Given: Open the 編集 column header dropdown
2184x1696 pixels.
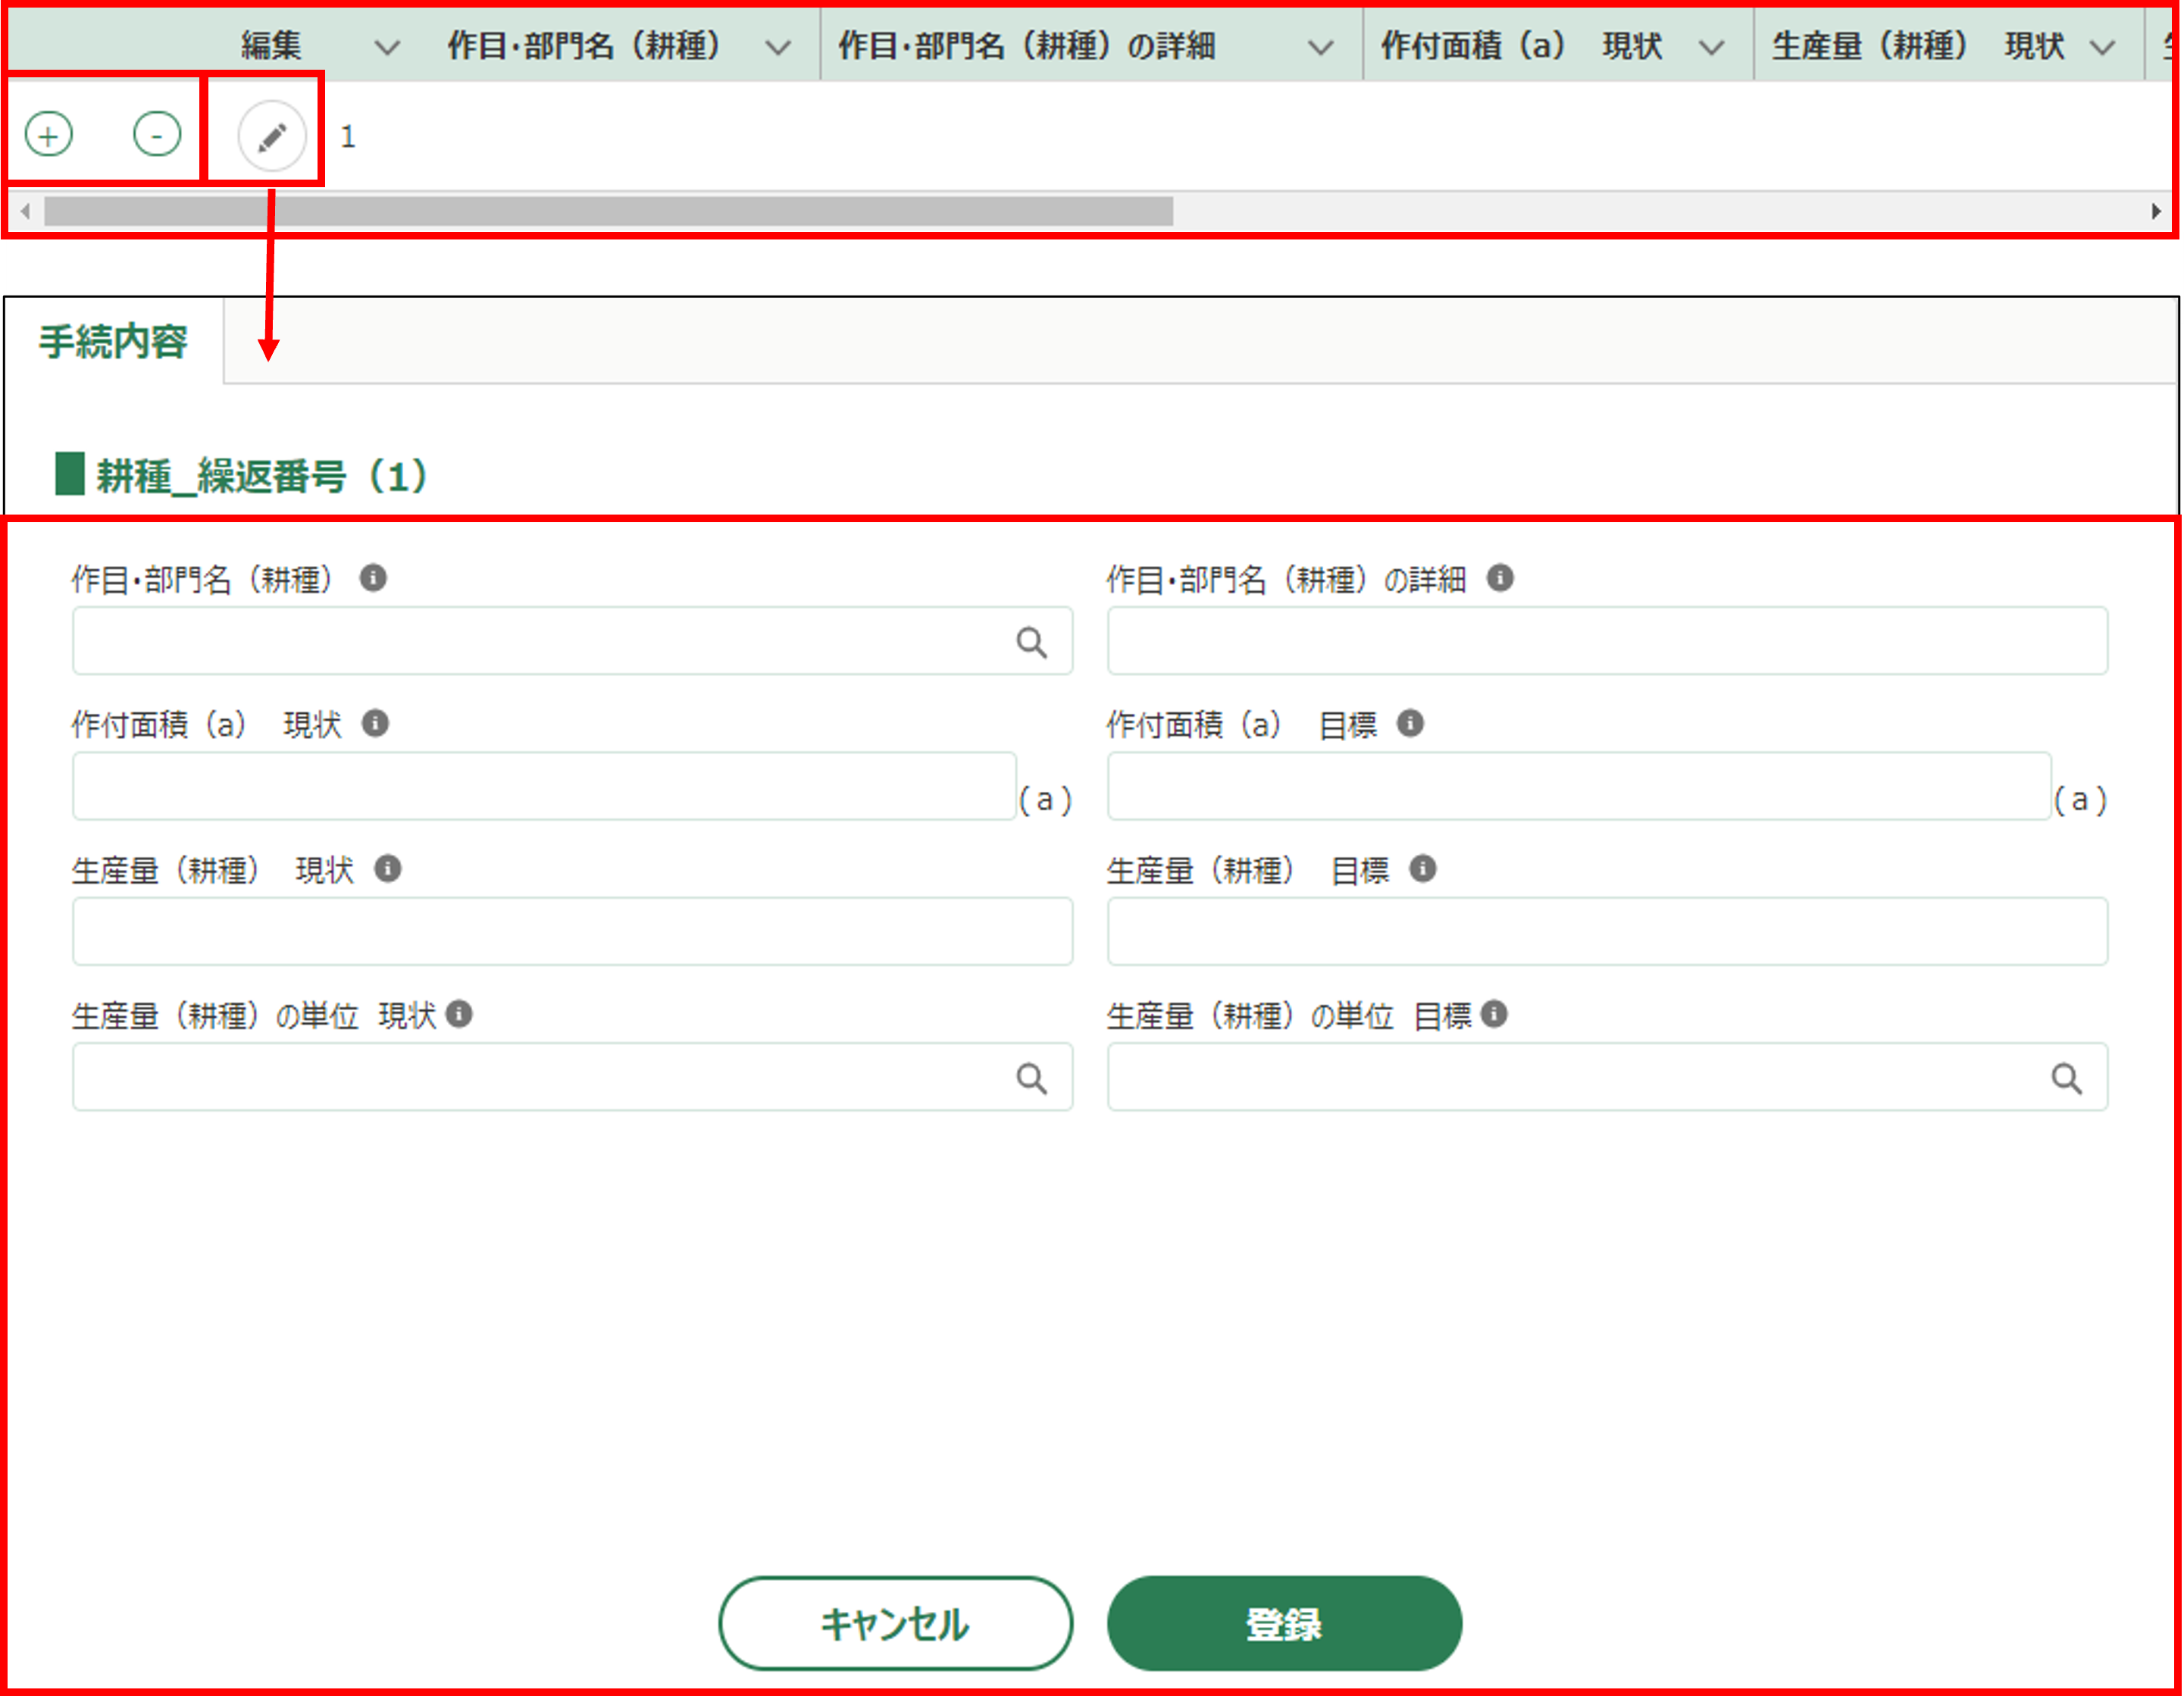Looking at the screenshot, I should point(386,47).
